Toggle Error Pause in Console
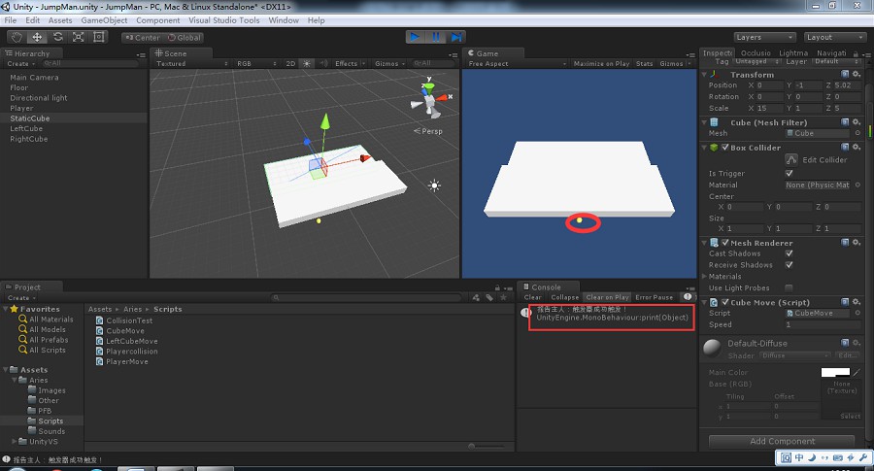Screen dimensions: 874x471 (654, 297)
